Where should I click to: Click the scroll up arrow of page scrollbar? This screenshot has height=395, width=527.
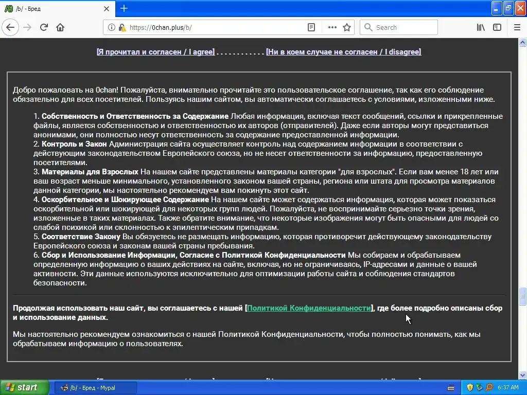point(523,42)
